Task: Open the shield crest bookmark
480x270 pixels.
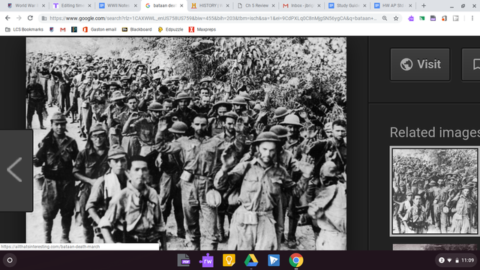Action: pyautogui.click(x=52, y=29)
